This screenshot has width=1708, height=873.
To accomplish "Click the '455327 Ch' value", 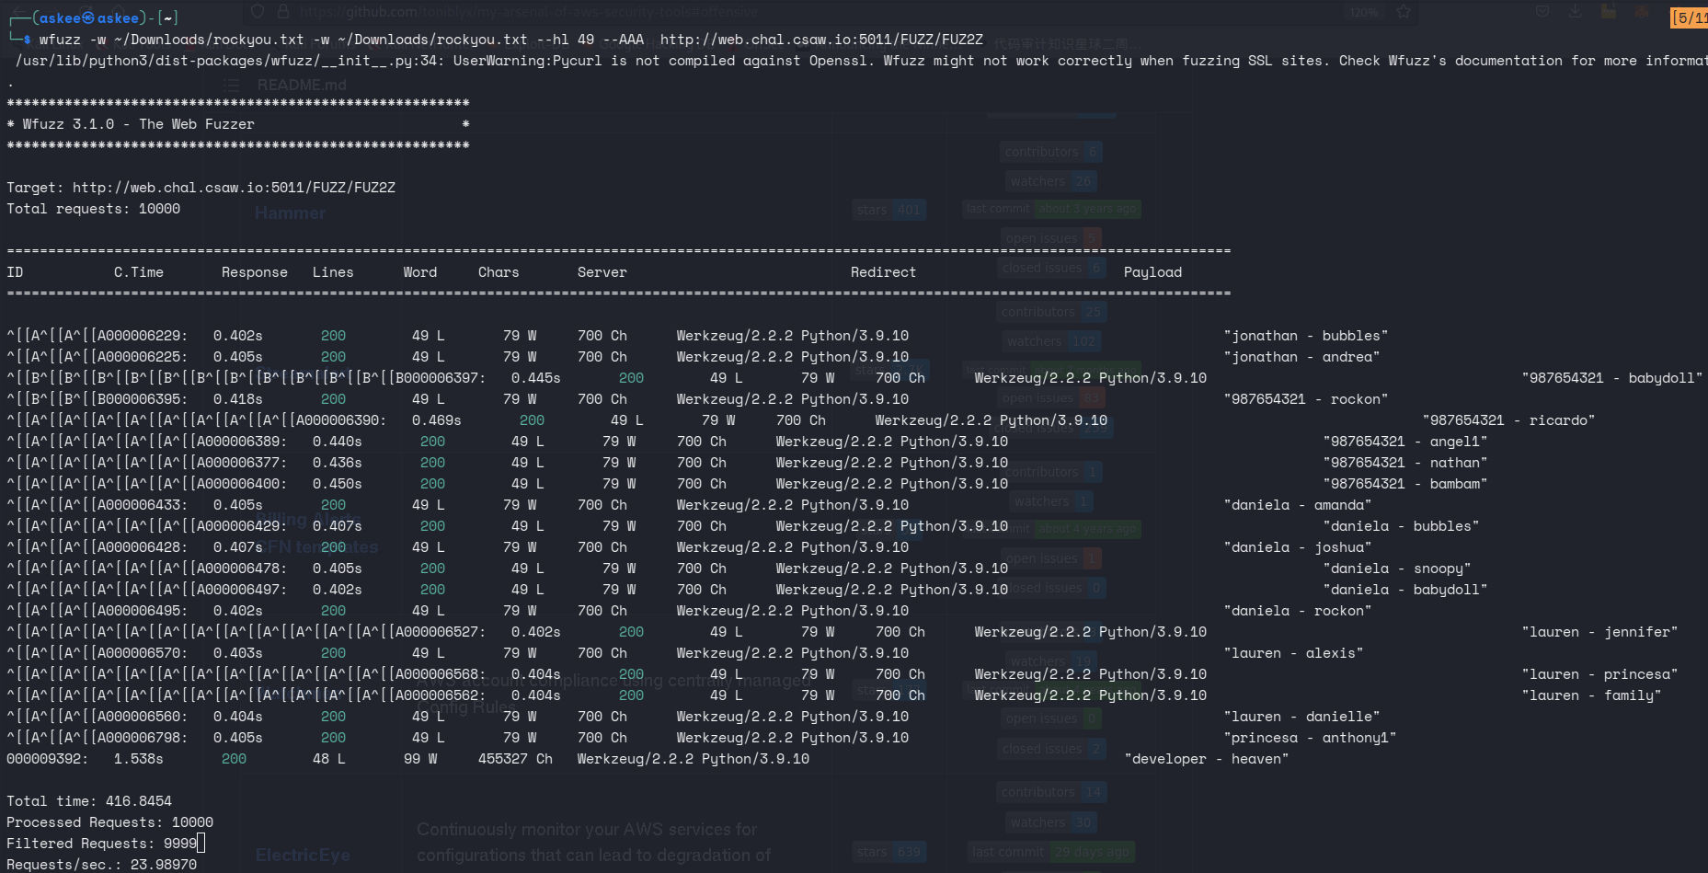I will coord(515,759).
